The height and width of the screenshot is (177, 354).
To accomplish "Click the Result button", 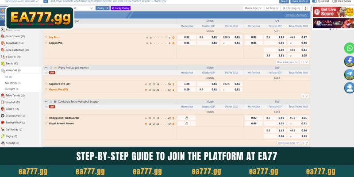I will point(284,1).
